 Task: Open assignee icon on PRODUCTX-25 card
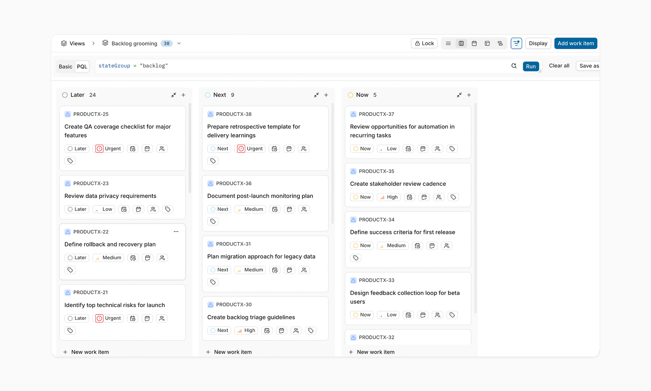(162, 149)
